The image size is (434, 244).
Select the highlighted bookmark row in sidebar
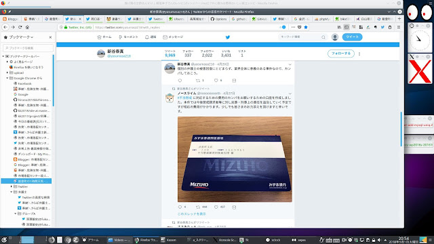click(x=26, y=181)
